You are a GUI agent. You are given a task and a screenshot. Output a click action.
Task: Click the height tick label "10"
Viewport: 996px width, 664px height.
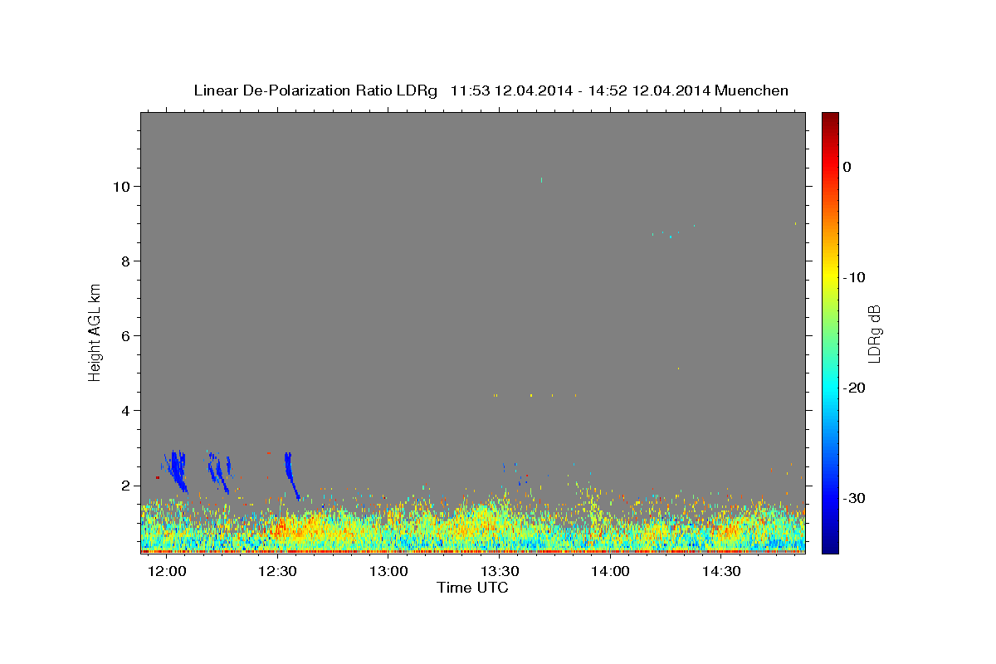click(x=121, y=186)
